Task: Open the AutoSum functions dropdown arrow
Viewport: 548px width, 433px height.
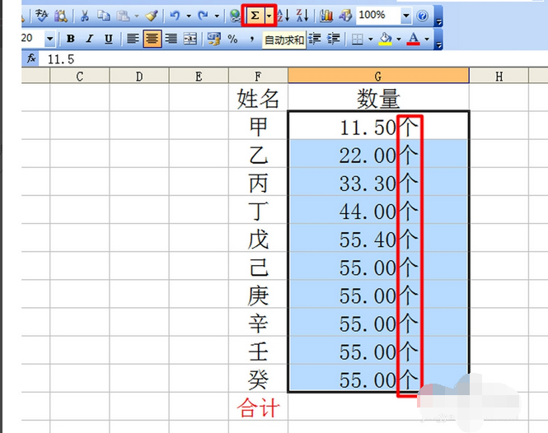Action: (x=269, y=16)
